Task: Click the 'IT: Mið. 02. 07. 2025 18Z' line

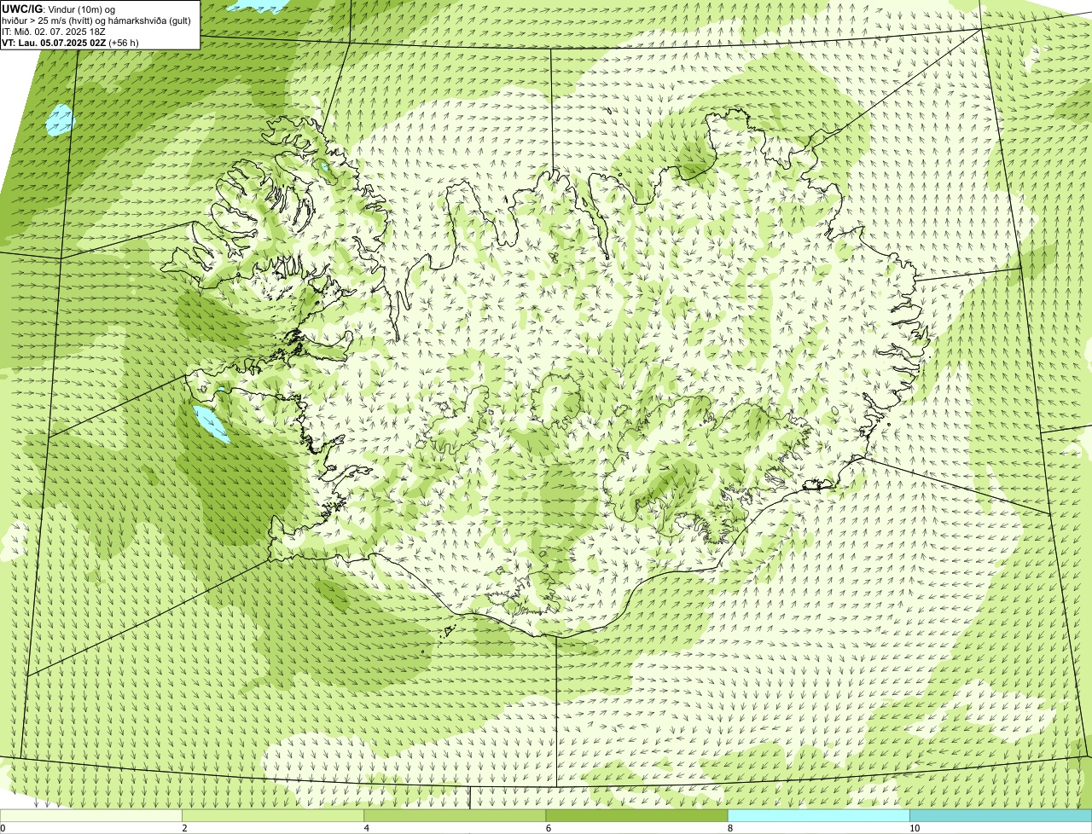Action: pos(54,31)
